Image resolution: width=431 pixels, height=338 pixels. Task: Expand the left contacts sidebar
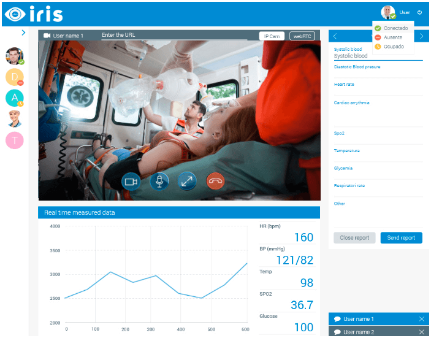[23, 33]
